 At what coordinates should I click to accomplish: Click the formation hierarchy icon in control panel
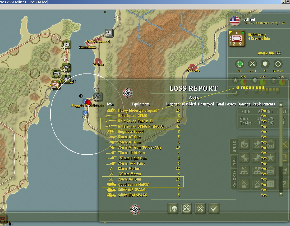click(244, 171)
